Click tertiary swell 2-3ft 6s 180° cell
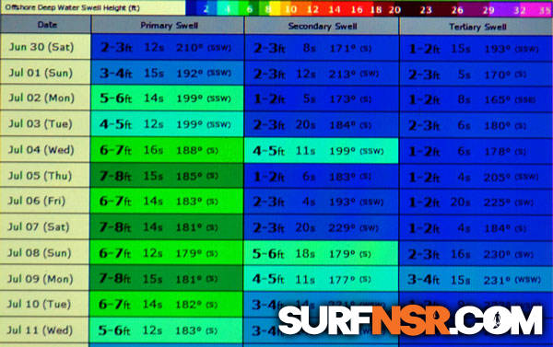 [x=477, y=125]
